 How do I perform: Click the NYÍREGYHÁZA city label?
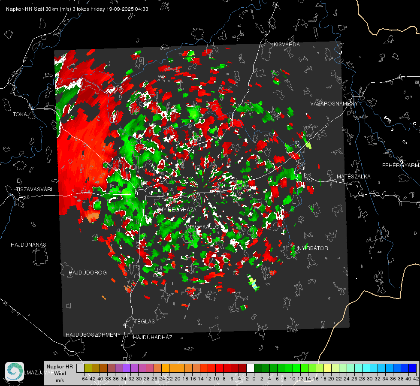(x=178, y=209)
